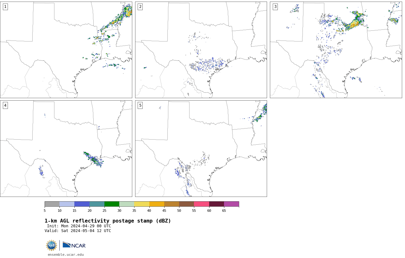The image size is (405, 258).
Task: Open ensemble member 2 reflectivity map
Action: [201, 50]
